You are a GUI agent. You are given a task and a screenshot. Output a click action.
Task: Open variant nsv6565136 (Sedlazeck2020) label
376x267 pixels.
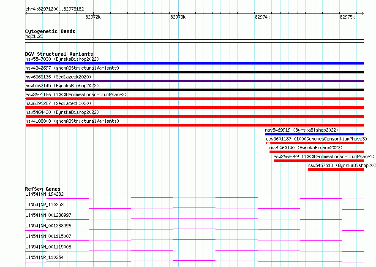click(58, 77)
